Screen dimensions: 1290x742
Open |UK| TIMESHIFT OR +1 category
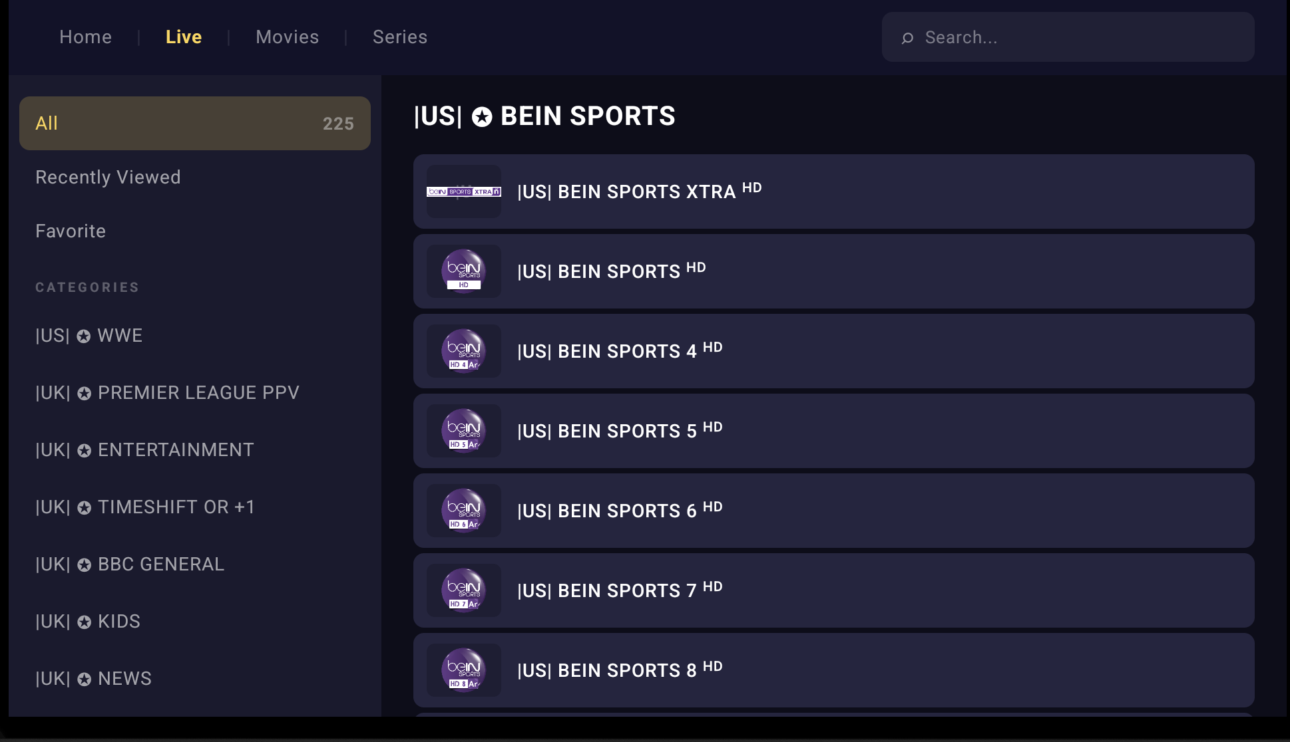(145, 507)
